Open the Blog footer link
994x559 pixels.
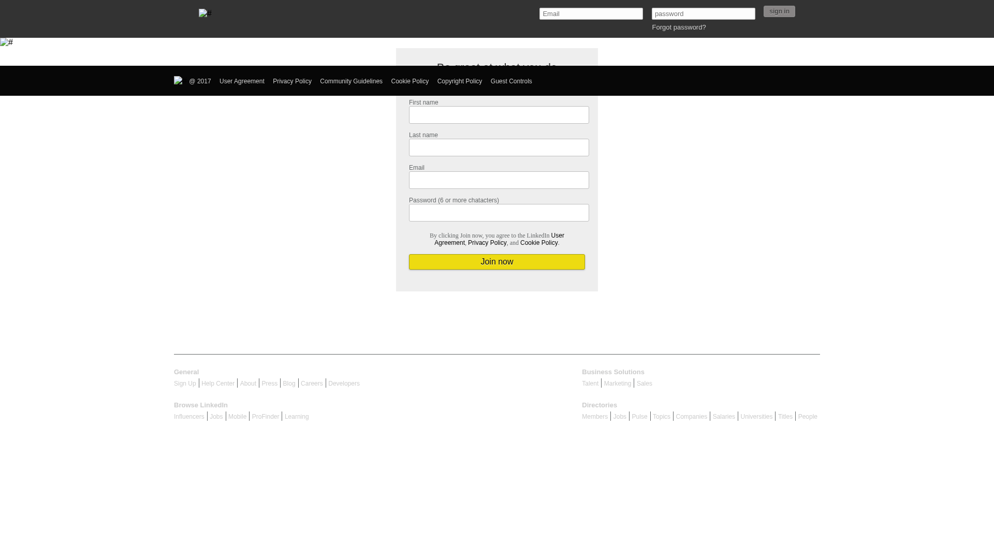pos(289,384)
